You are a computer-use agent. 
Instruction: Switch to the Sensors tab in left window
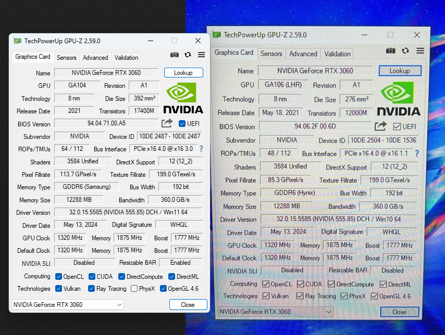click(x=66, y=58)
